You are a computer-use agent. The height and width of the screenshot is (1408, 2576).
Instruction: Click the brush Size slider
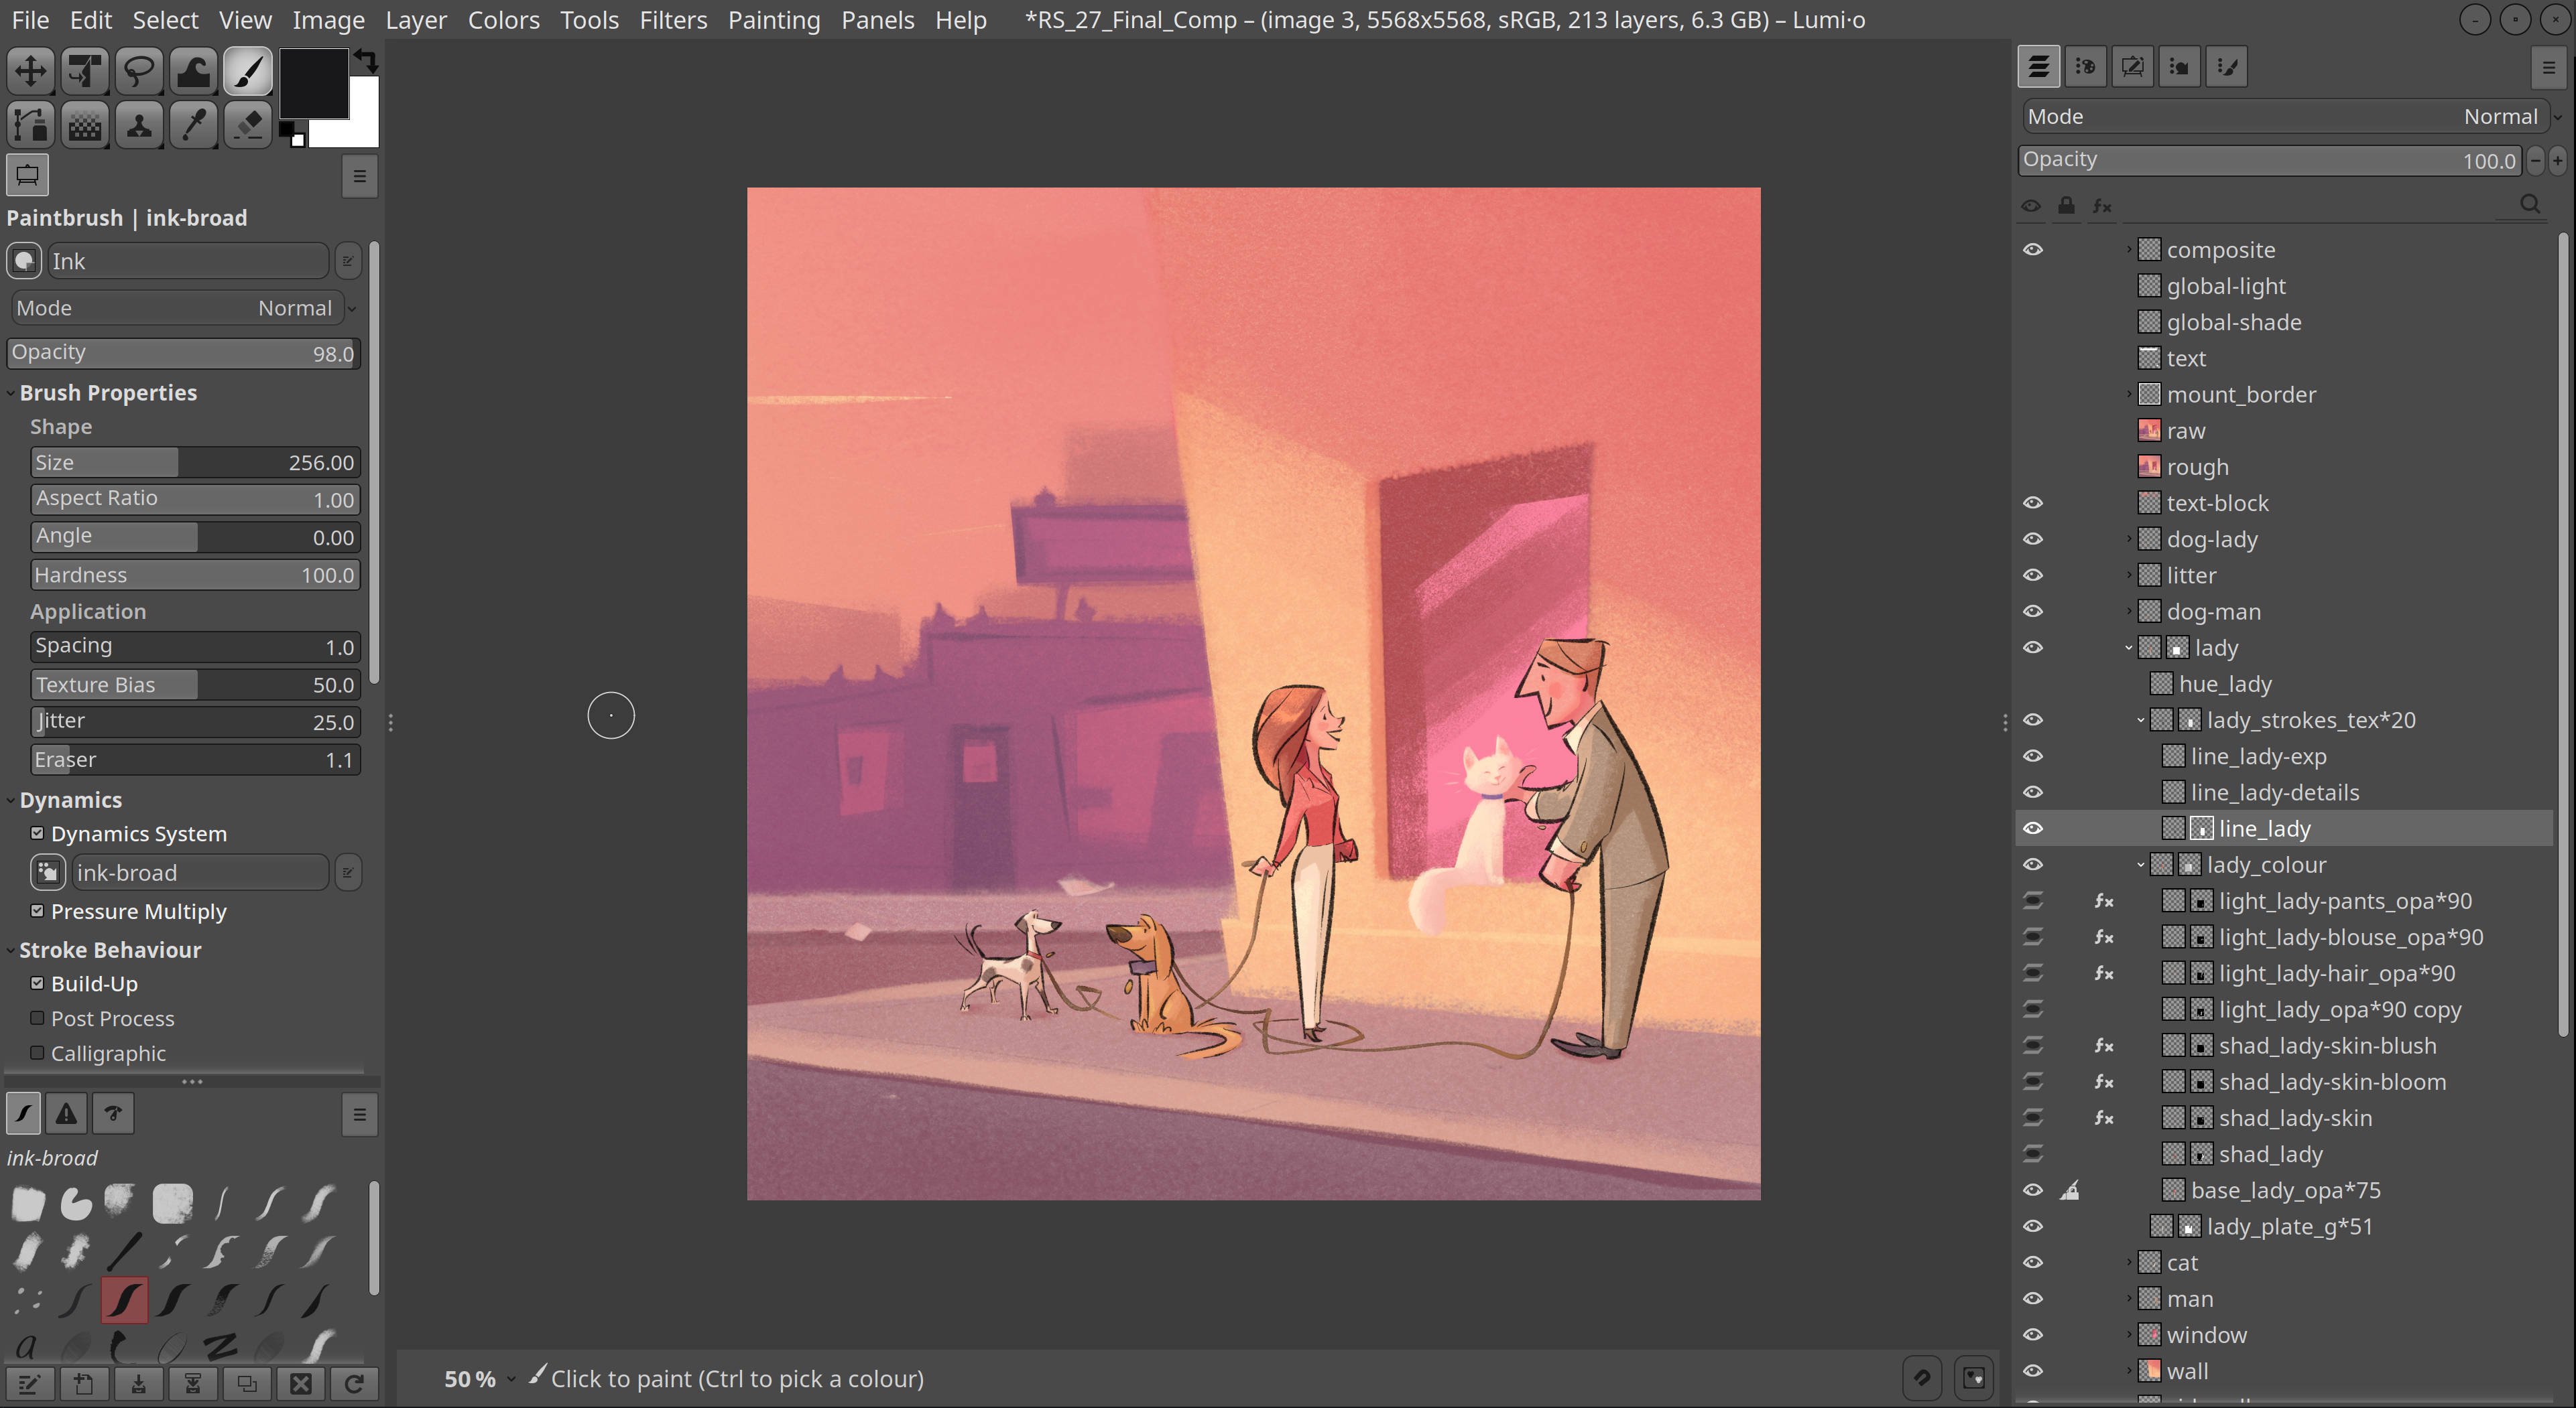[195, 463]
